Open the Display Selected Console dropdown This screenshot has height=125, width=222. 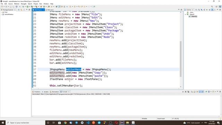click(211, 92)
